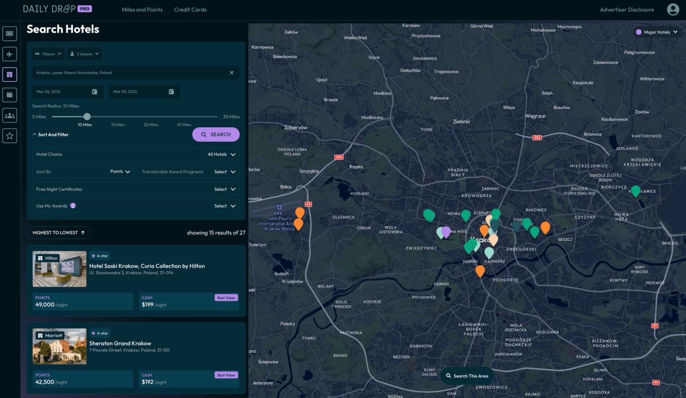Open the 1 Room dropdown

click(48, 54)
